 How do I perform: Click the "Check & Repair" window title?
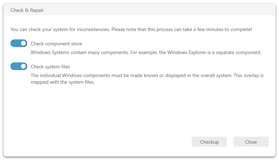coord(27,10)
